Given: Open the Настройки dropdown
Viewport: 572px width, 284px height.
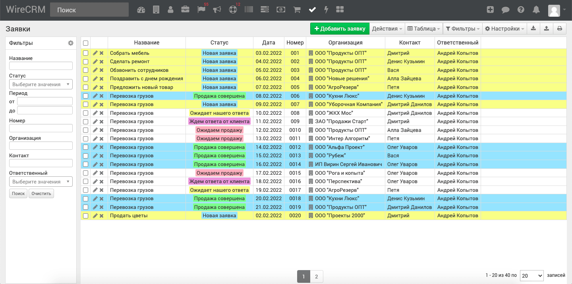Looking at the screenshot, I should (504, 29).
